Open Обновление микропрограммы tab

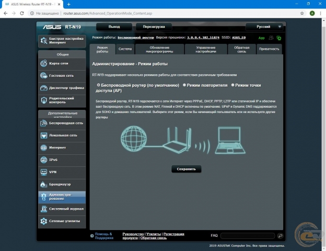(159, 49)
